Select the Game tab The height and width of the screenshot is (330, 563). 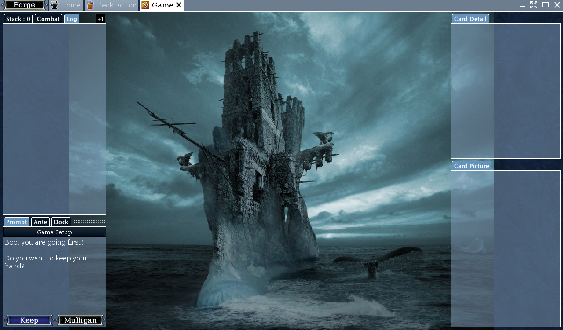(x=162, y=5)
